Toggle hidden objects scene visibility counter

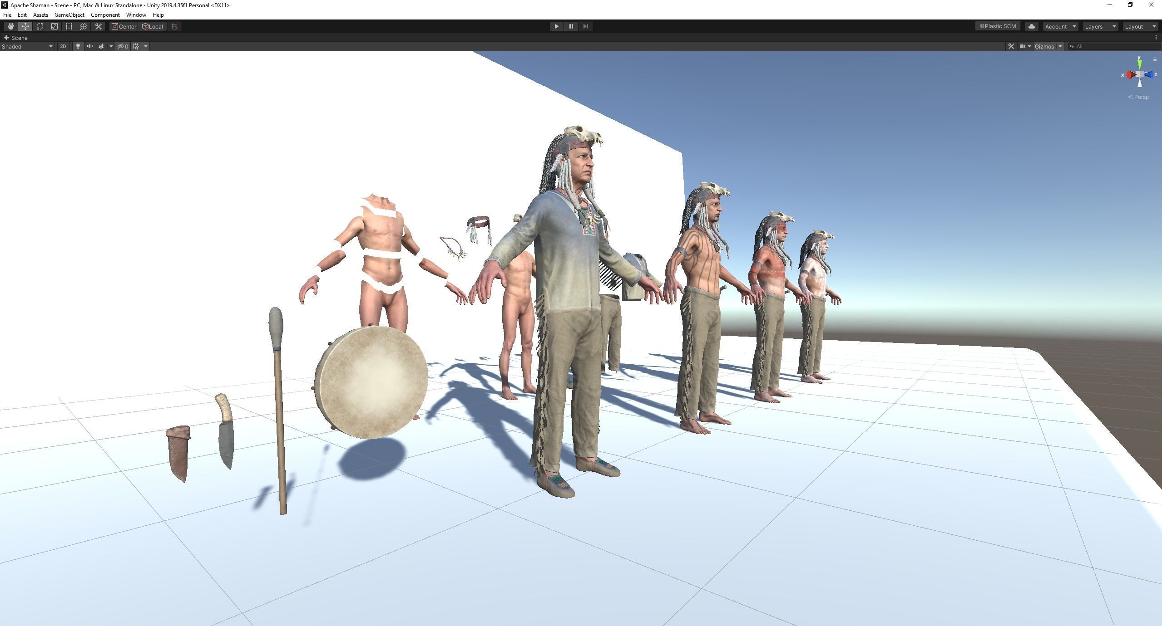click(x=123, y=46)
